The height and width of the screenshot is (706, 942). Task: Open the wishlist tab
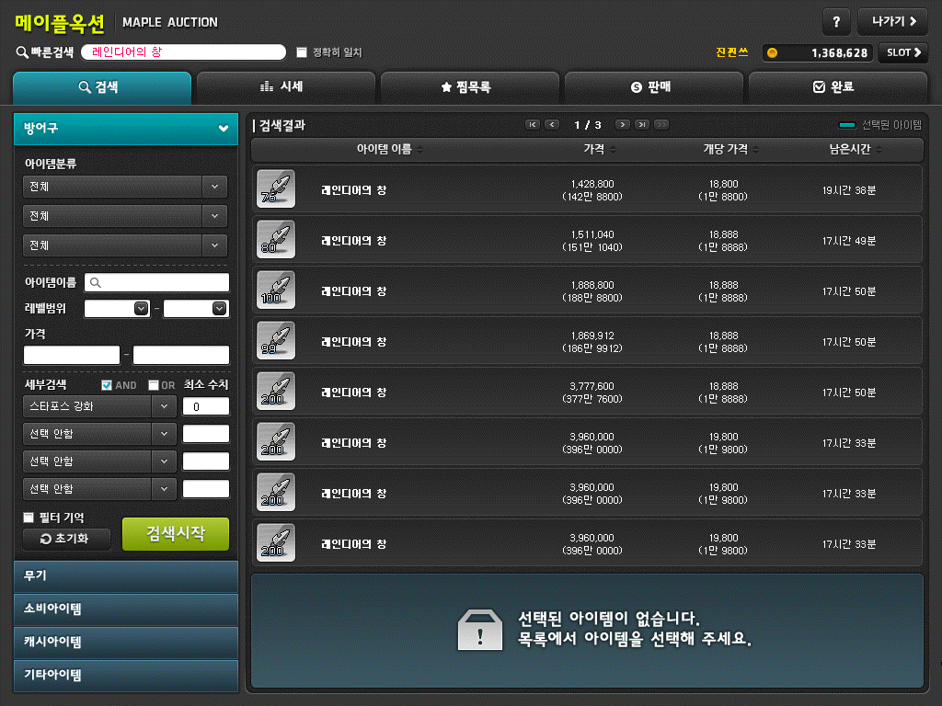[x=470, y=87]
